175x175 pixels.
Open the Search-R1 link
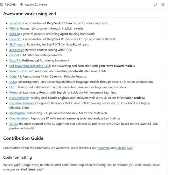click(x=16, y=71)
